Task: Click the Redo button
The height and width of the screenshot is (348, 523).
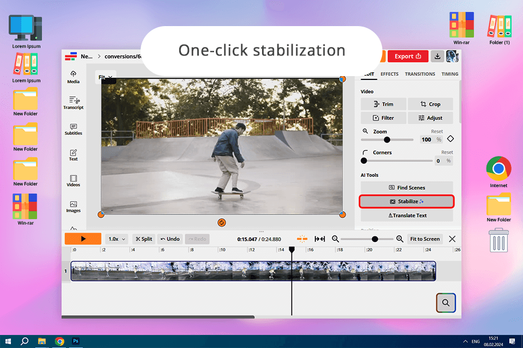Action: (x=197, y=239)
